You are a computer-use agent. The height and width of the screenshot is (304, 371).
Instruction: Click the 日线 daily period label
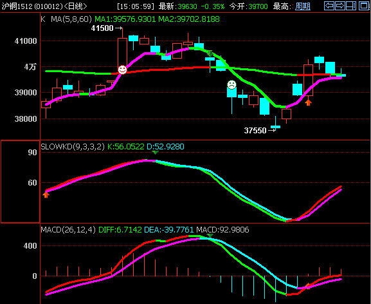pos(75,6)
